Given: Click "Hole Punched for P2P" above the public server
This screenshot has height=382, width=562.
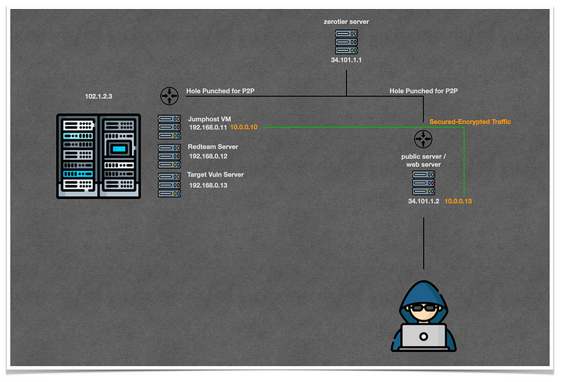Looking at the screenshot, I should click(424, 91).
